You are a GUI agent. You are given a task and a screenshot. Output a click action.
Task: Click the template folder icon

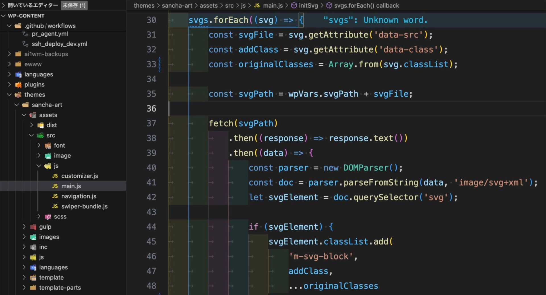click(33, 278)
